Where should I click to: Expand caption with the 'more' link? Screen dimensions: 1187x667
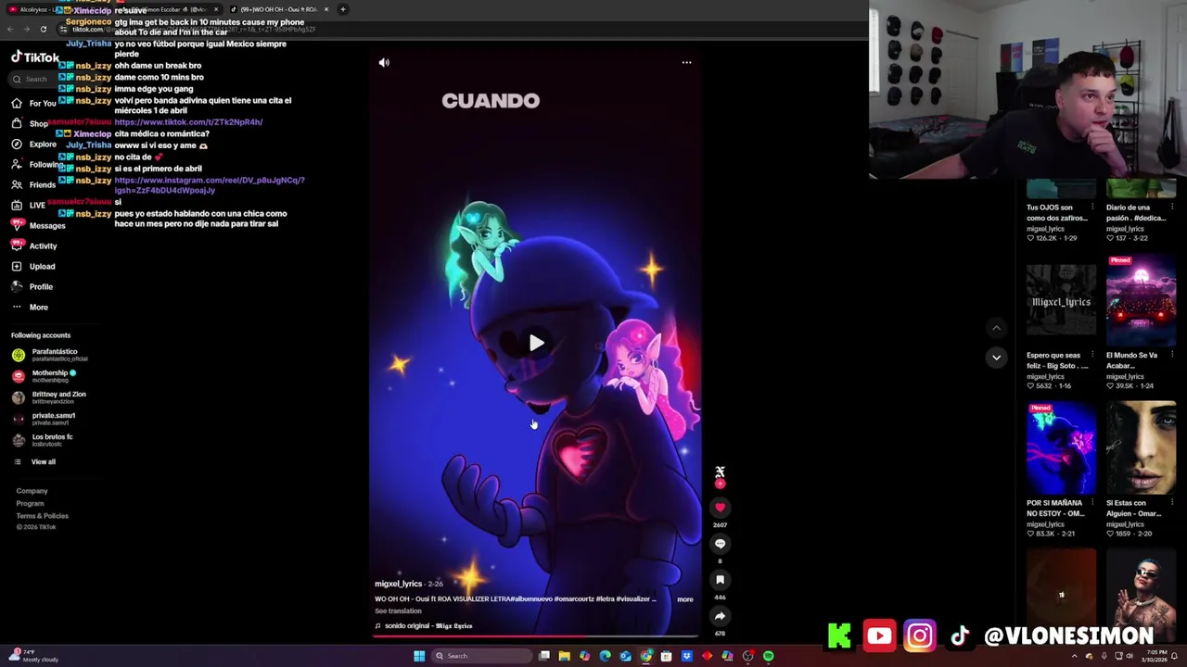pyautogui.click(x=684, y=599)
